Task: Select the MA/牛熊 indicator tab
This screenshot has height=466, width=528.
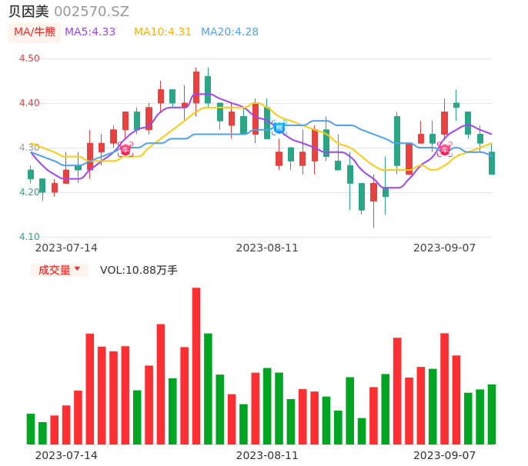Action: tap(34, 32)
